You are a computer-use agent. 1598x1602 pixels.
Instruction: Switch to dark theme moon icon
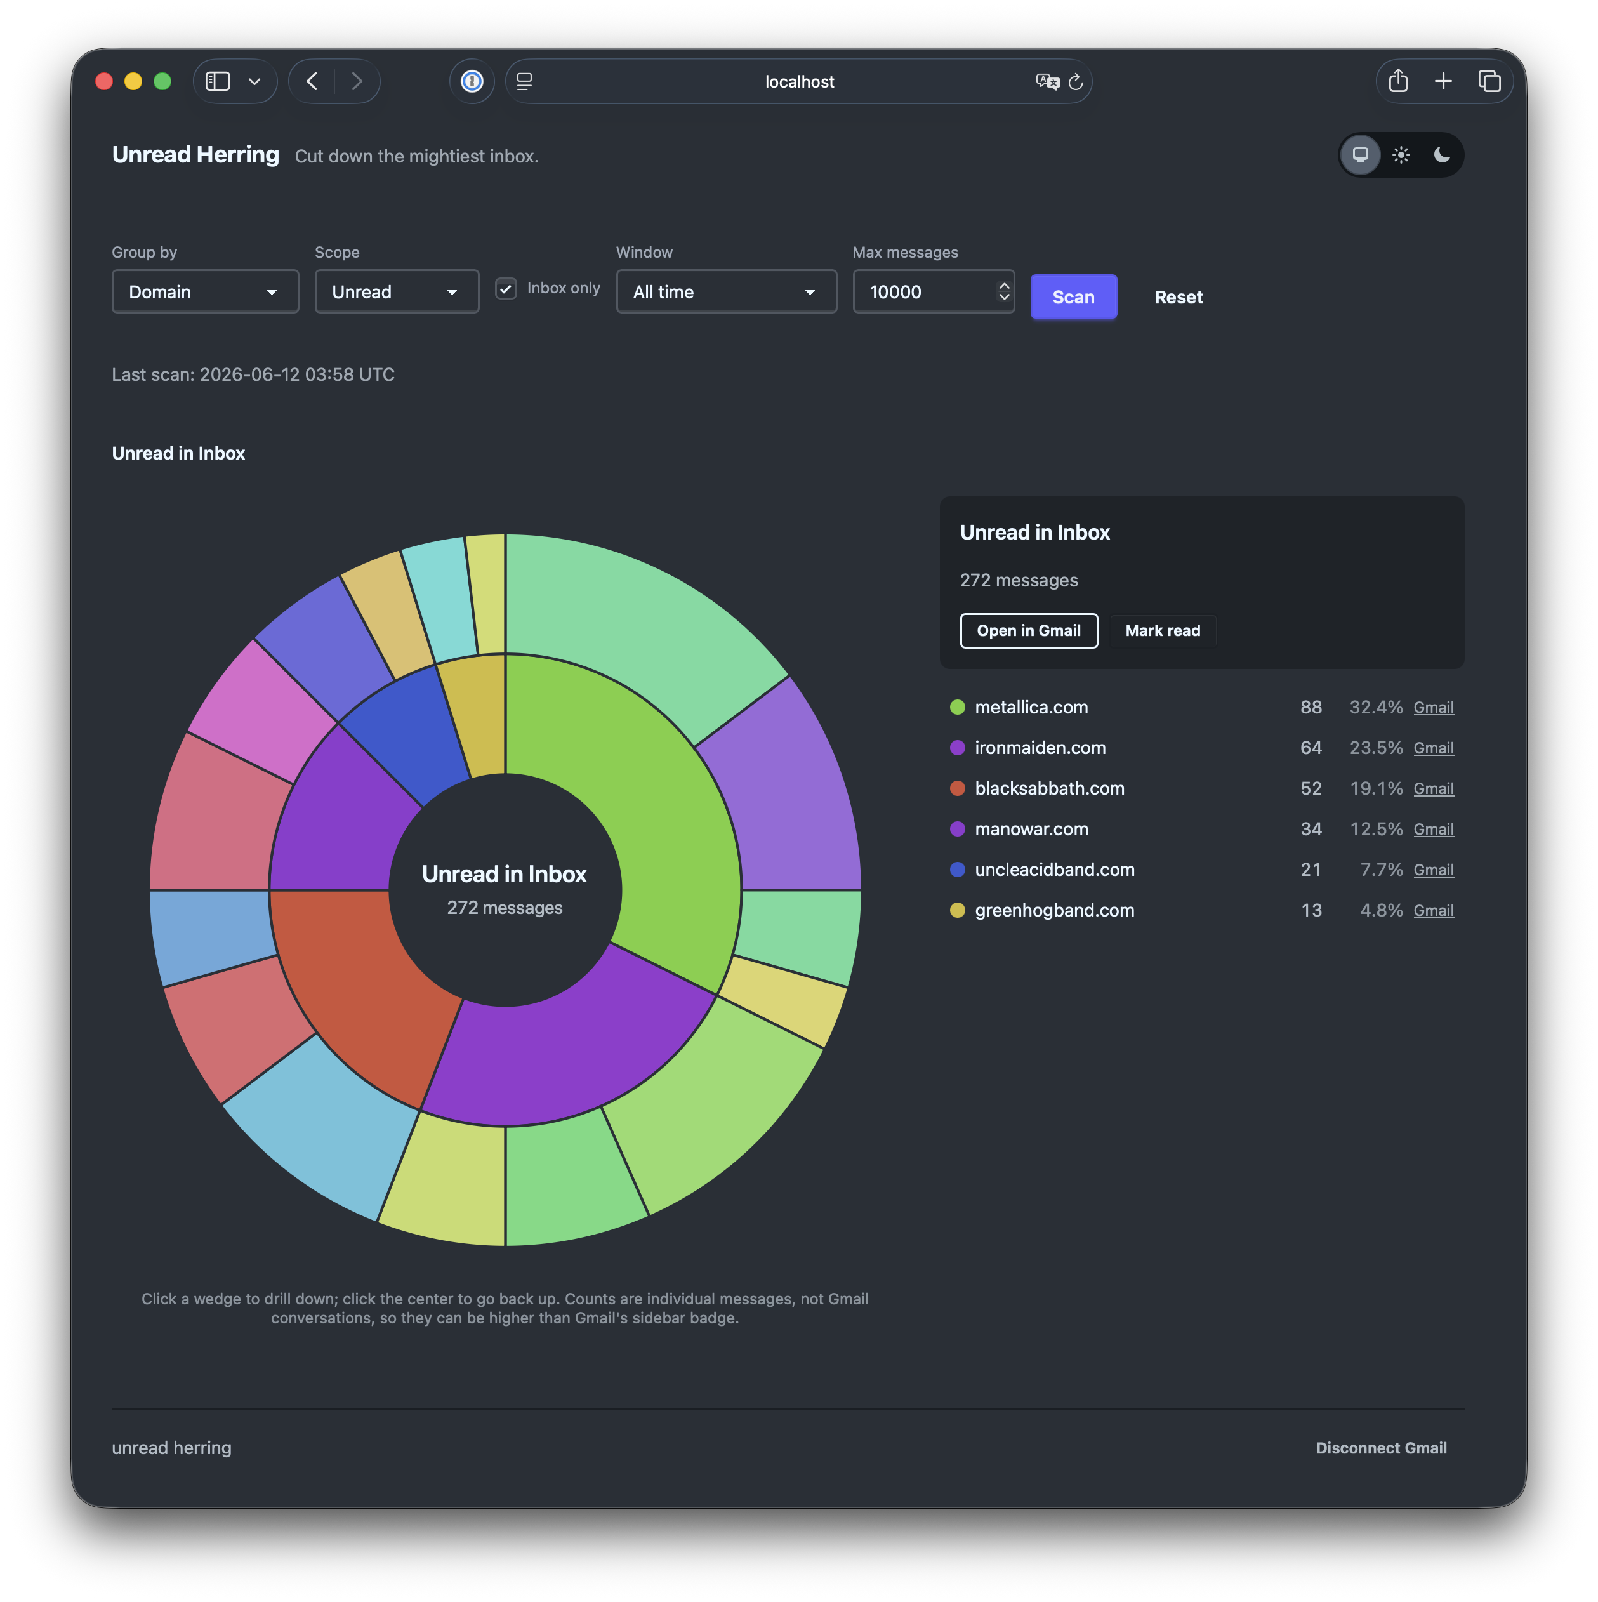[1441, 154]
